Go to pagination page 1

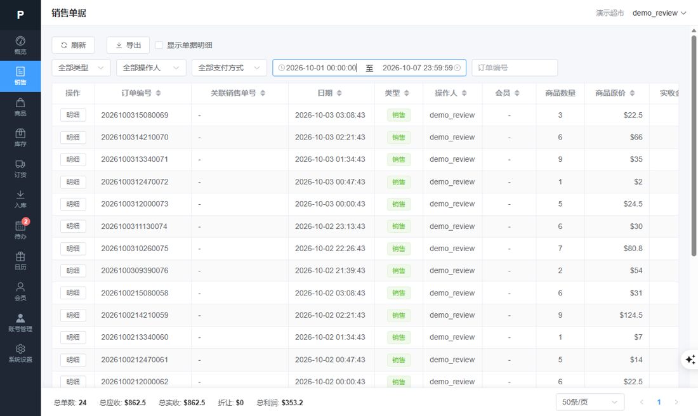pos(659,402)
